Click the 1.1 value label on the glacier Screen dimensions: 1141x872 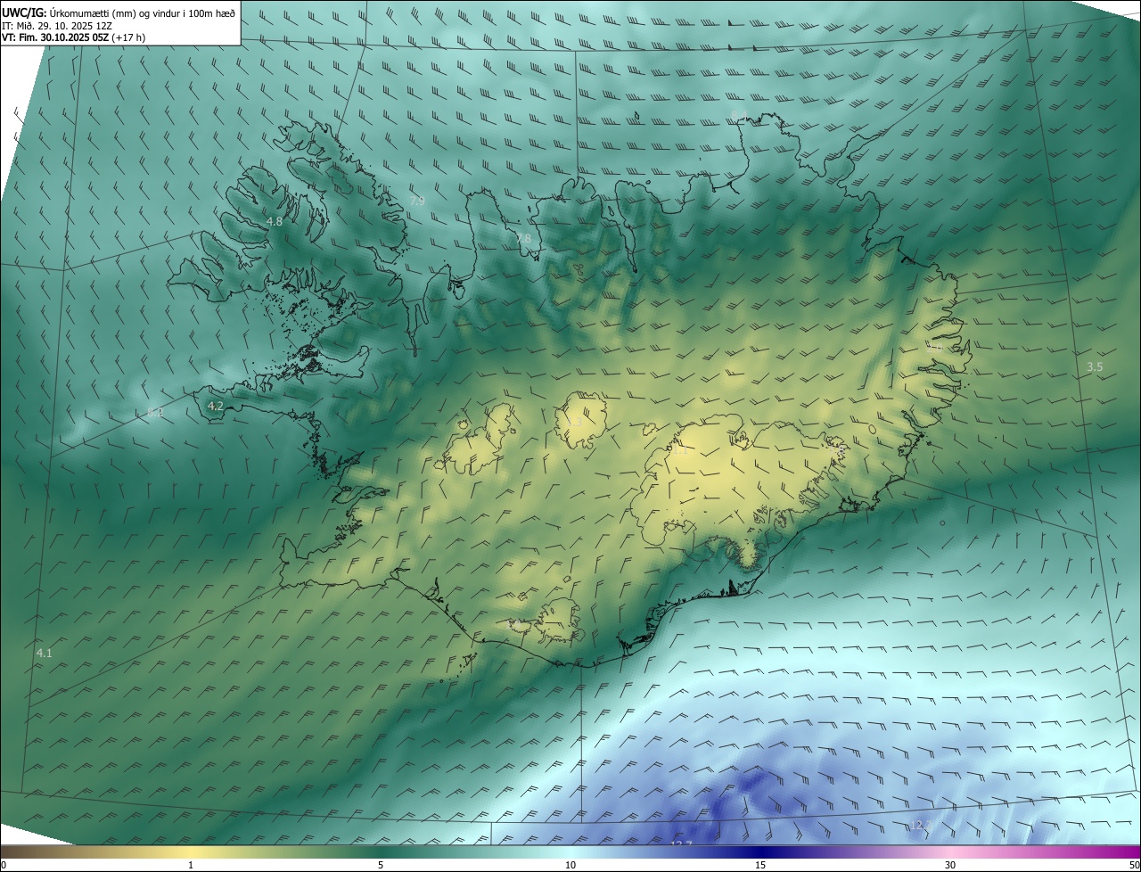pyautogui.click(x=680, y=450)
